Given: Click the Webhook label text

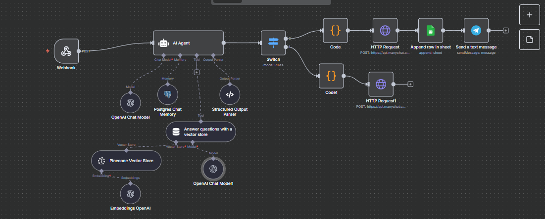Looking at the screenshot, I should [66, 68].
